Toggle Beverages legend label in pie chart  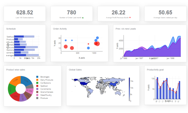[x=45, y=77]
